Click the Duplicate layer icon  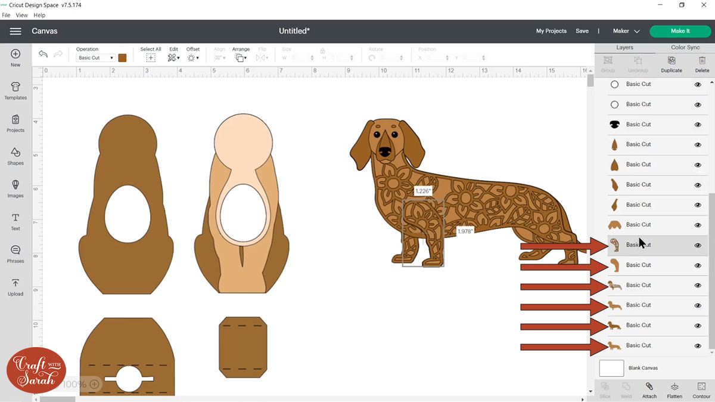pyautogui.click(x=672, y=64)
